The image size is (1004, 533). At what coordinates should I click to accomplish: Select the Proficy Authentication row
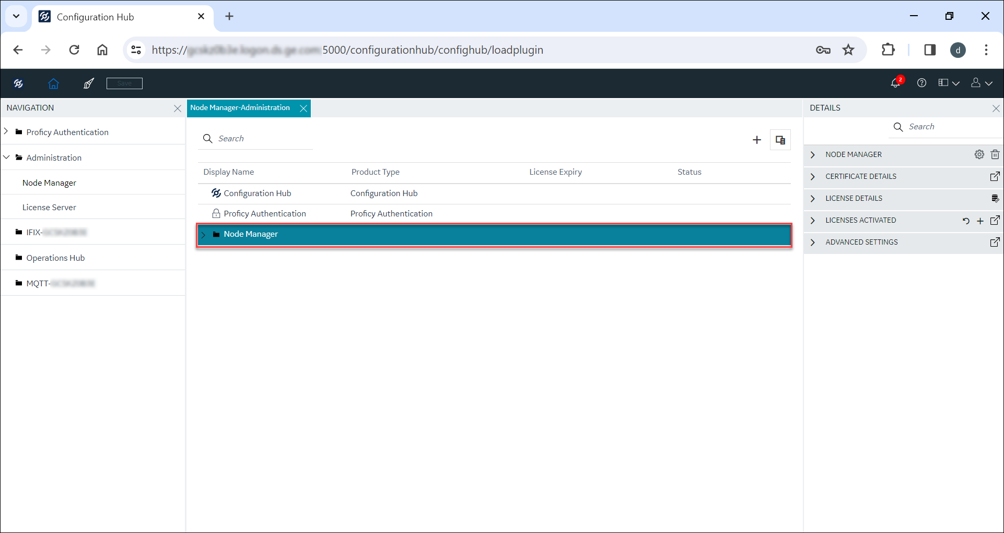click(x=494, y=214)
